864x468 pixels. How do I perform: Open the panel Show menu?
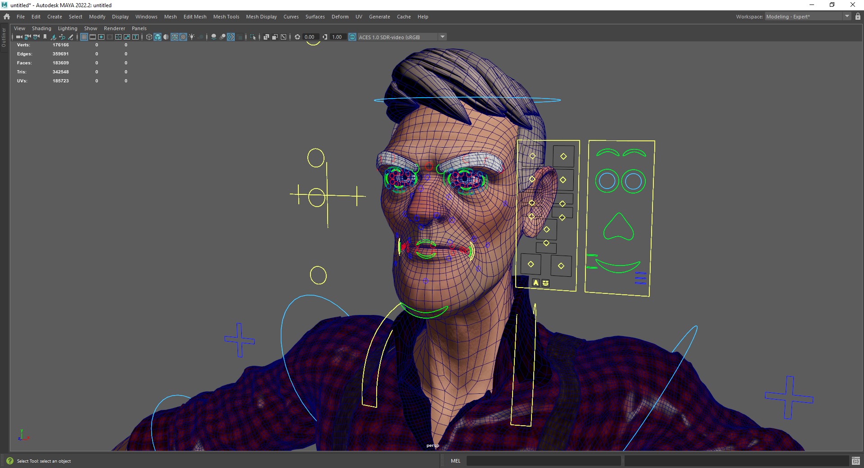point(90,28)
